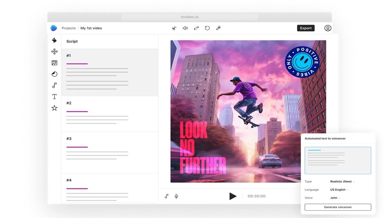The image size is (389, 218).
Task: Open the Language US English dropdown
Action: point(339,190)
